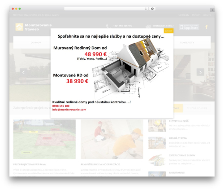Click the green maximize window dot

pos(20,9)
